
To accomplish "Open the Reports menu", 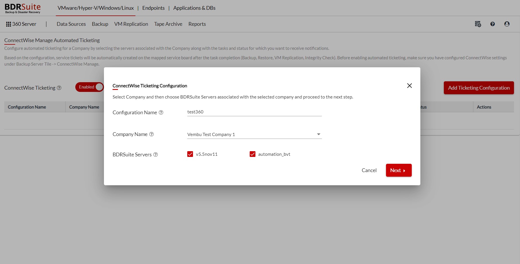I will (x=197, y=24).
